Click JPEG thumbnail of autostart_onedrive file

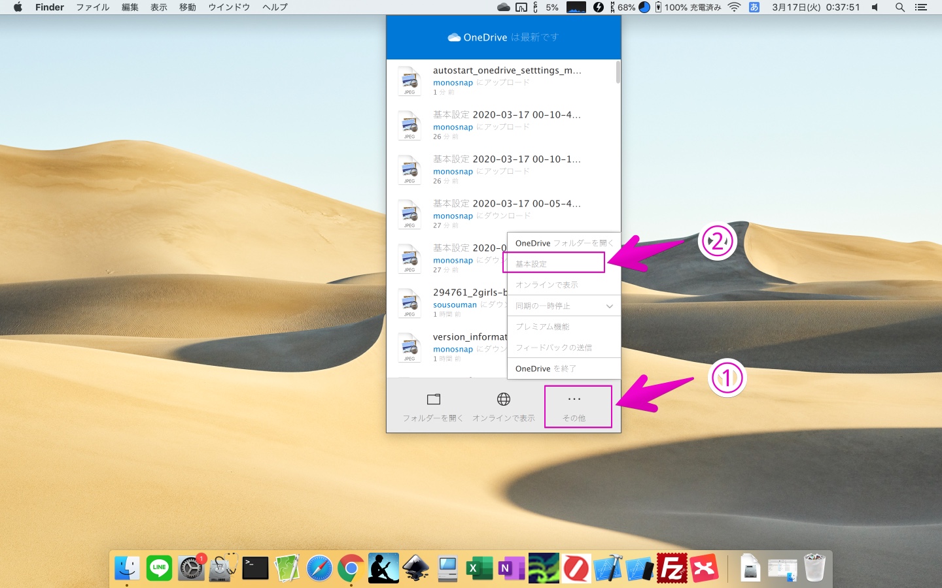tap(410, 81)
